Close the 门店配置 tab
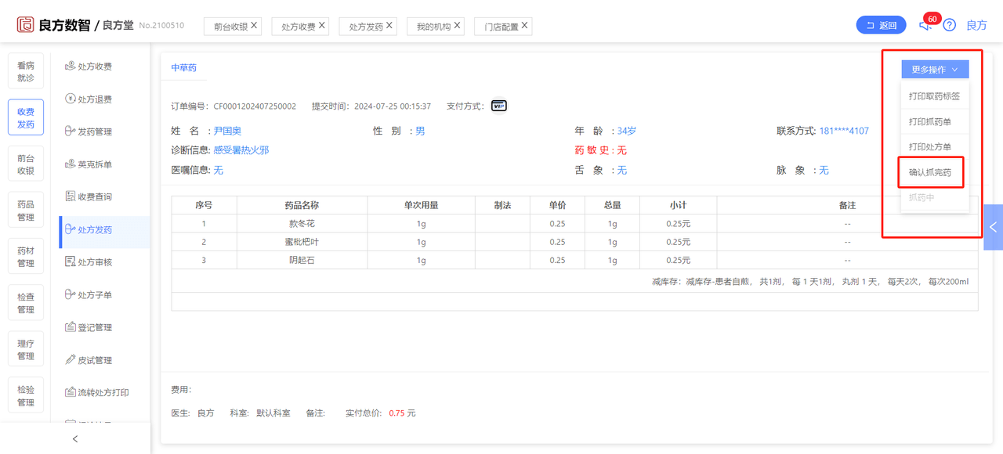1003x454 pixels. pyautogui.click(x=525, y=26)
